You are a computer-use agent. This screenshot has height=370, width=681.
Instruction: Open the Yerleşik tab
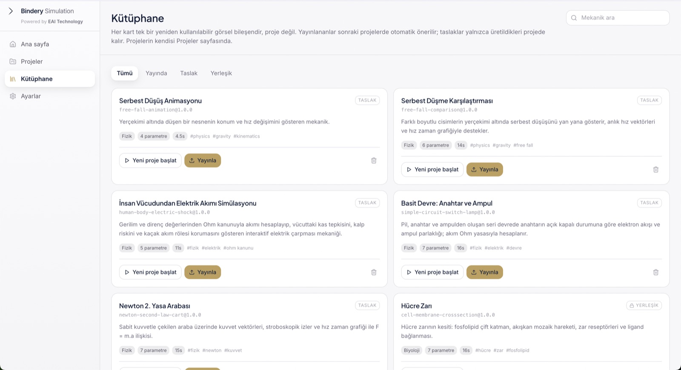click(x=221, y=74)
